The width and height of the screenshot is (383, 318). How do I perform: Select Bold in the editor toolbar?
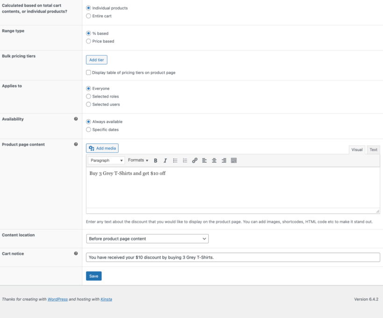[x=156, y=160]
